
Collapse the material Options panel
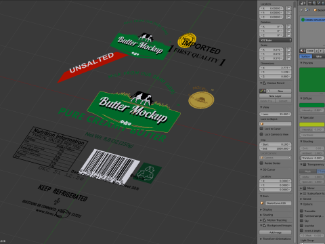point(301,204)
